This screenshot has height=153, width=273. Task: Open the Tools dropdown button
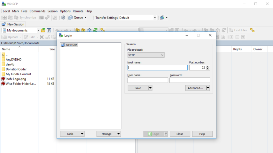(72, 134)
